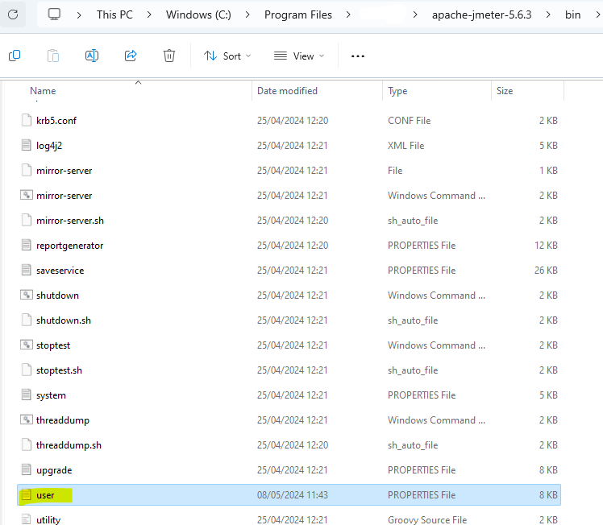The image size is (603, 525).
Task: Open the View dropdown menu
Action: (299, 56)
